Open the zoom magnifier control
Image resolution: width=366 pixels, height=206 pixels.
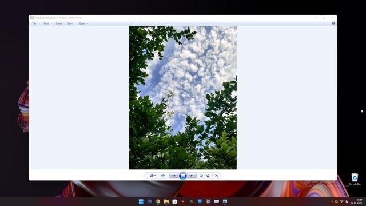152,176
